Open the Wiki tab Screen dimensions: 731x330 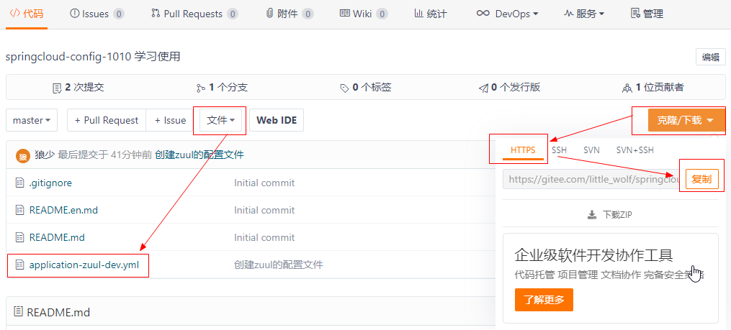click(x=364, y=14)
